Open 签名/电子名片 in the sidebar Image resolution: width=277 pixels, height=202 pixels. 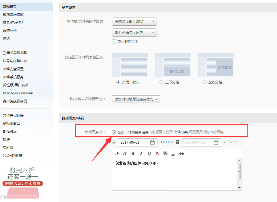tap(14, 23)
